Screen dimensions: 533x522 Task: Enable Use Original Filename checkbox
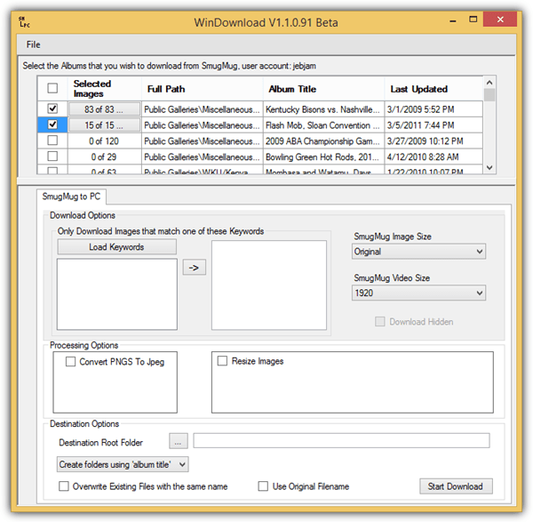[x=263, y=486]
